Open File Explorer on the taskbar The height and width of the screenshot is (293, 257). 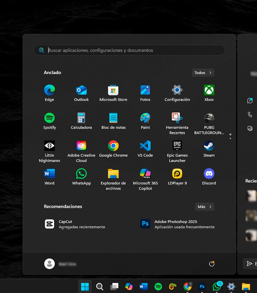pos(246,286)
